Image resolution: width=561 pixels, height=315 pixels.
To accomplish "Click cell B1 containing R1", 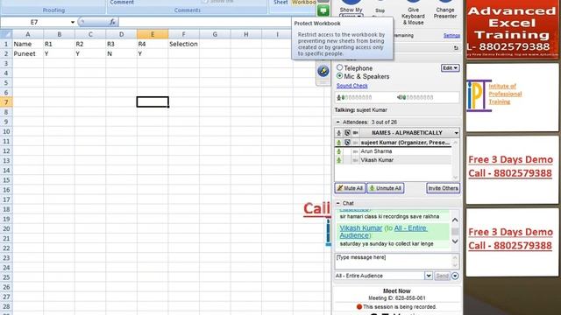I will pyautogui.click(x=59, y=44).
